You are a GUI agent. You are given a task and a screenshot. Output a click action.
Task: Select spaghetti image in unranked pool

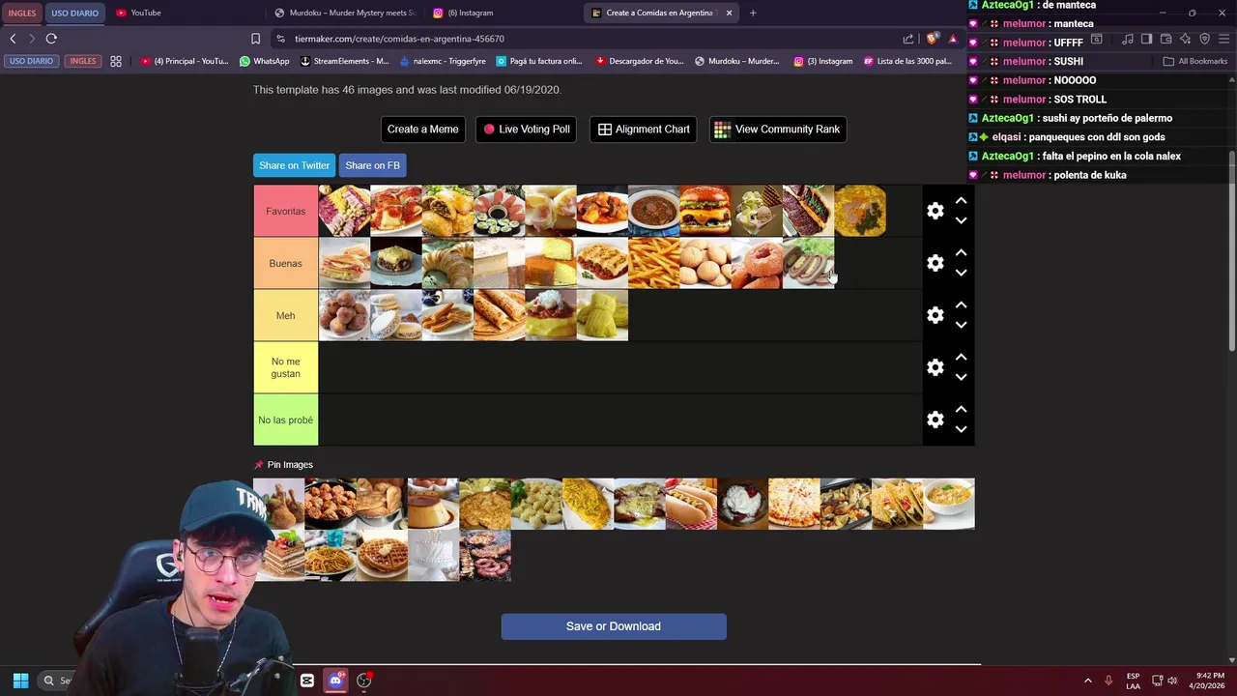(331, 556)
